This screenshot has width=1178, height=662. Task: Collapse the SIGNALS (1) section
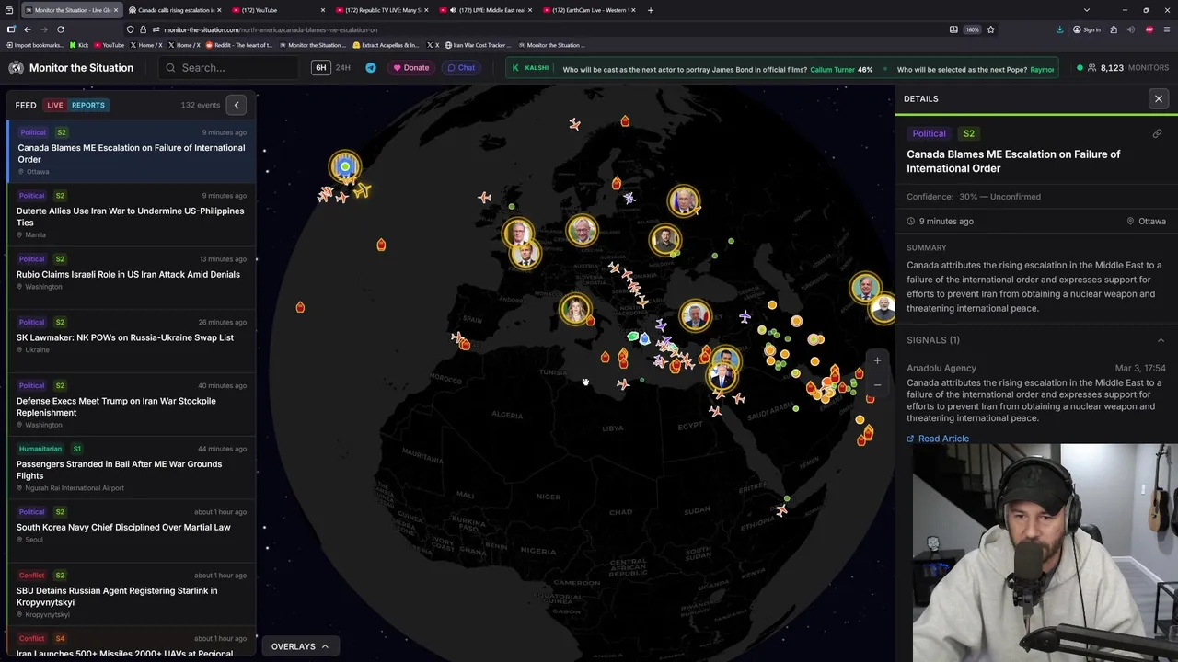click(x=1161, y=340)
